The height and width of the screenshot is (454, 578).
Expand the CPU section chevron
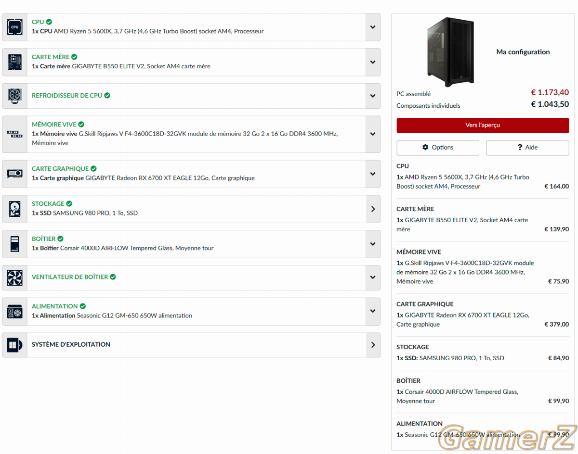[x=373, y=27]
